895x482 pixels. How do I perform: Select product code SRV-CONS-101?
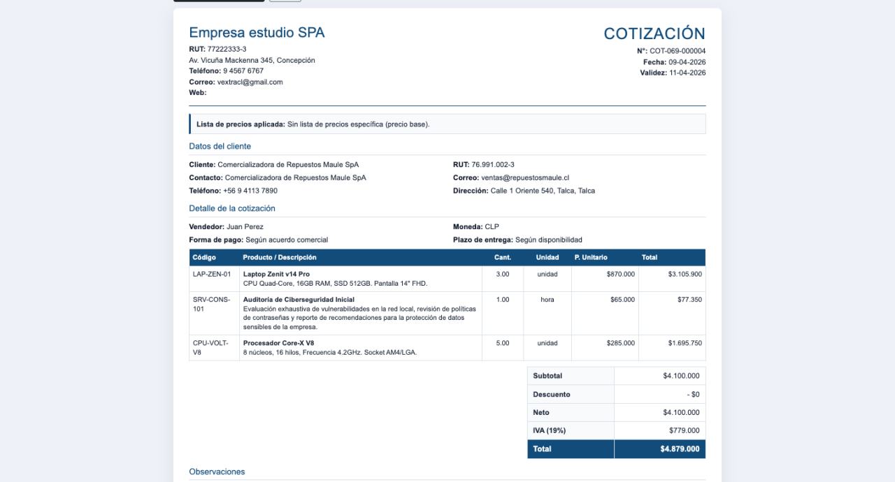pyautogui.click(x=211, y=304)
